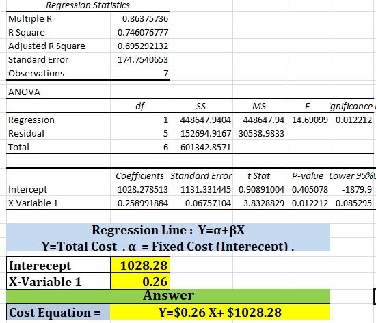
Task: Select Intercept P-value 0.405078
Action: [x=308, y=190]
